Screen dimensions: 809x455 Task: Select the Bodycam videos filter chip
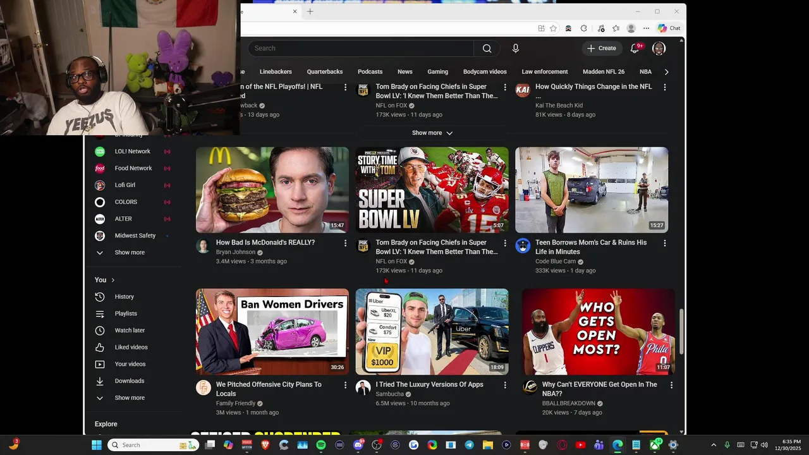485,72
